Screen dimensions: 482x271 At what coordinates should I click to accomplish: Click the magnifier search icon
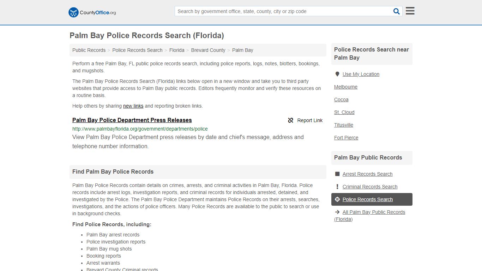(x=397, y=11)
